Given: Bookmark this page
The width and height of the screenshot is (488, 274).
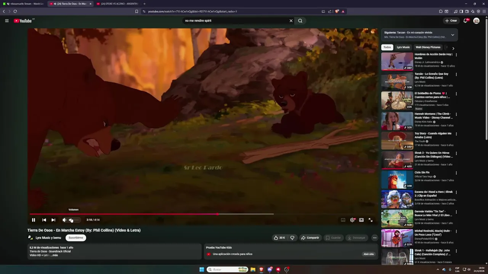Looking at the screenshot, I should tap(136, 11).
